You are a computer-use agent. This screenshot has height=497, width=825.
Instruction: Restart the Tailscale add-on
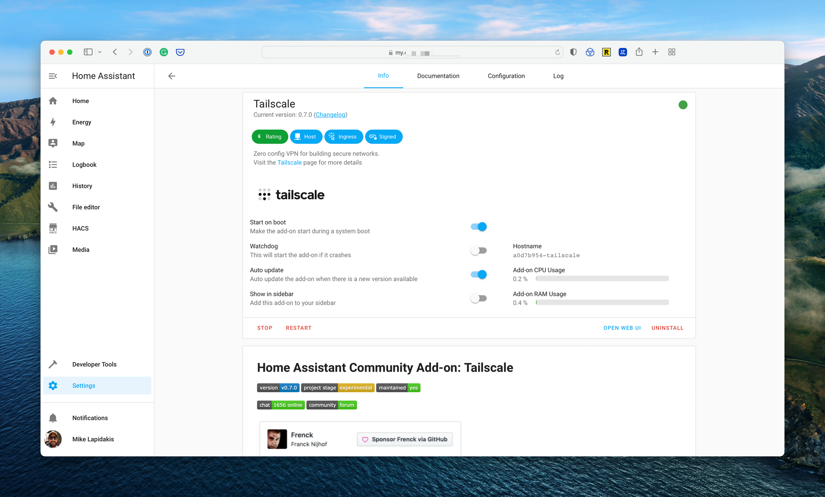[299, 328]
